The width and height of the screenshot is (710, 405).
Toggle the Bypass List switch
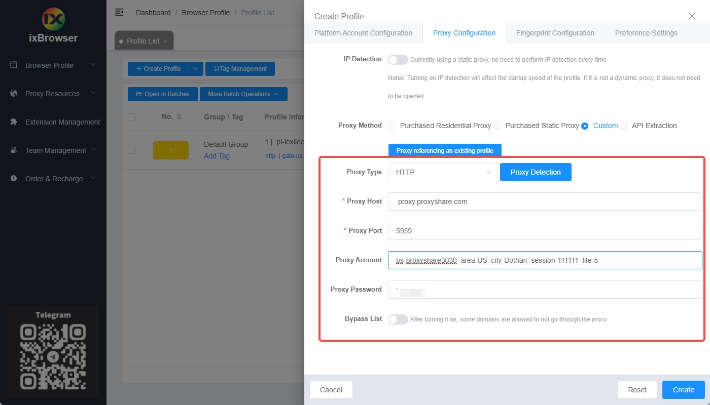coord(398,319)
